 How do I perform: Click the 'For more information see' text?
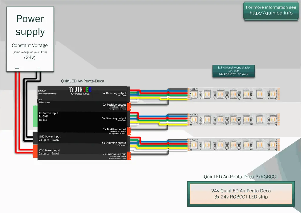pyautogui.click(x=271, y=7)
